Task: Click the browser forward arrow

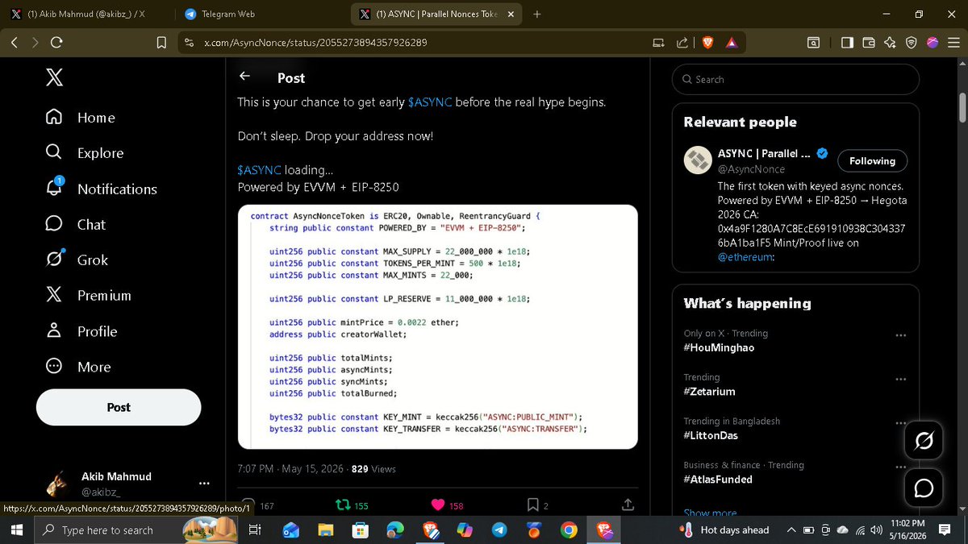Action: coord(35,43)
